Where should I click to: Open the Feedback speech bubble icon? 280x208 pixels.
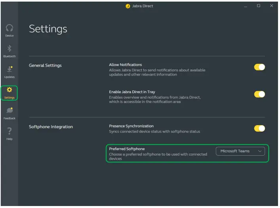10,111
